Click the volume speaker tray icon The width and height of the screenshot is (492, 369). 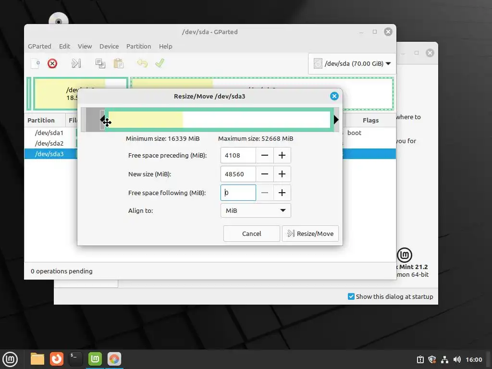tap(457, 359)
